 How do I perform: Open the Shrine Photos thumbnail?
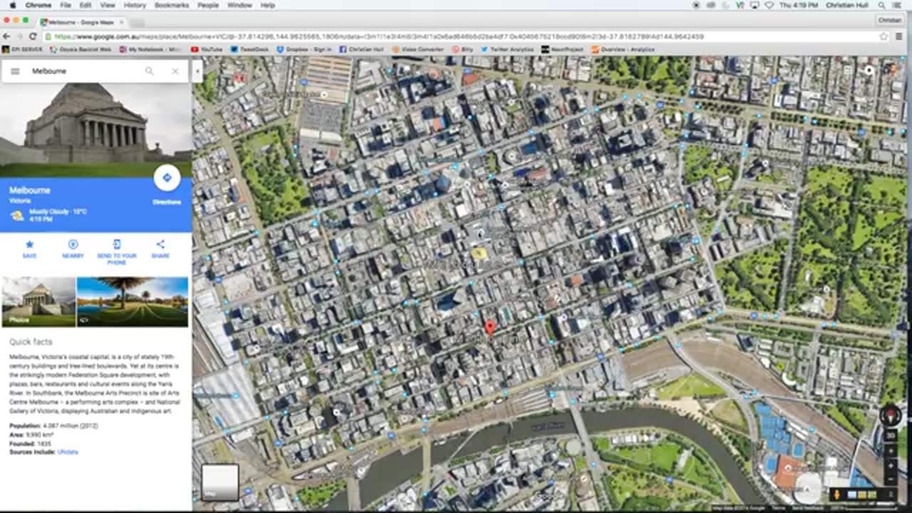click(38, 301)
